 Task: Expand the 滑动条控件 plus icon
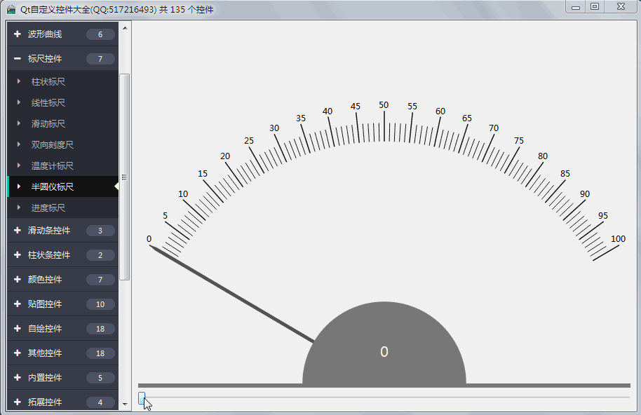coord(18,231)
